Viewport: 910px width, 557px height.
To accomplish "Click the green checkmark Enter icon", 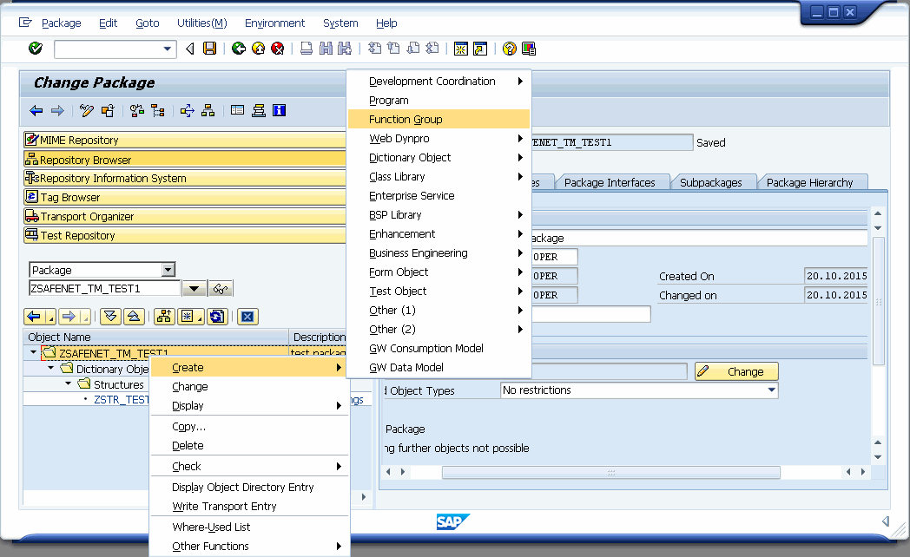I will point(36,49).
